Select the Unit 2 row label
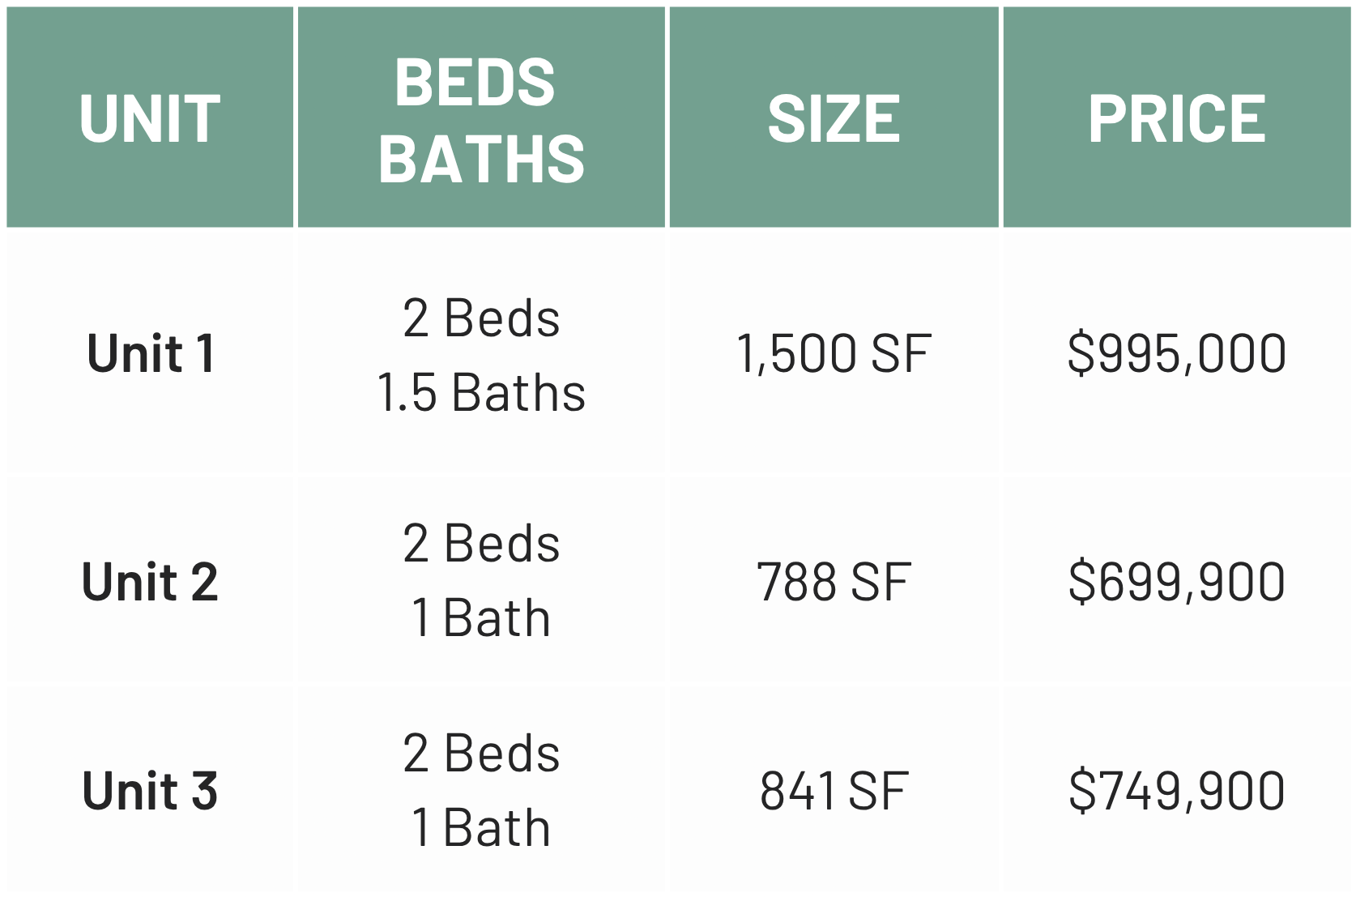 pos(150,582)
